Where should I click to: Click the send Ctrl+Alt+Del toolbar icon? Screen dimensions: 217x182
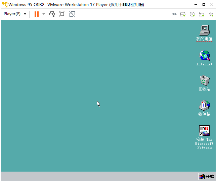[x=52, y=14]
